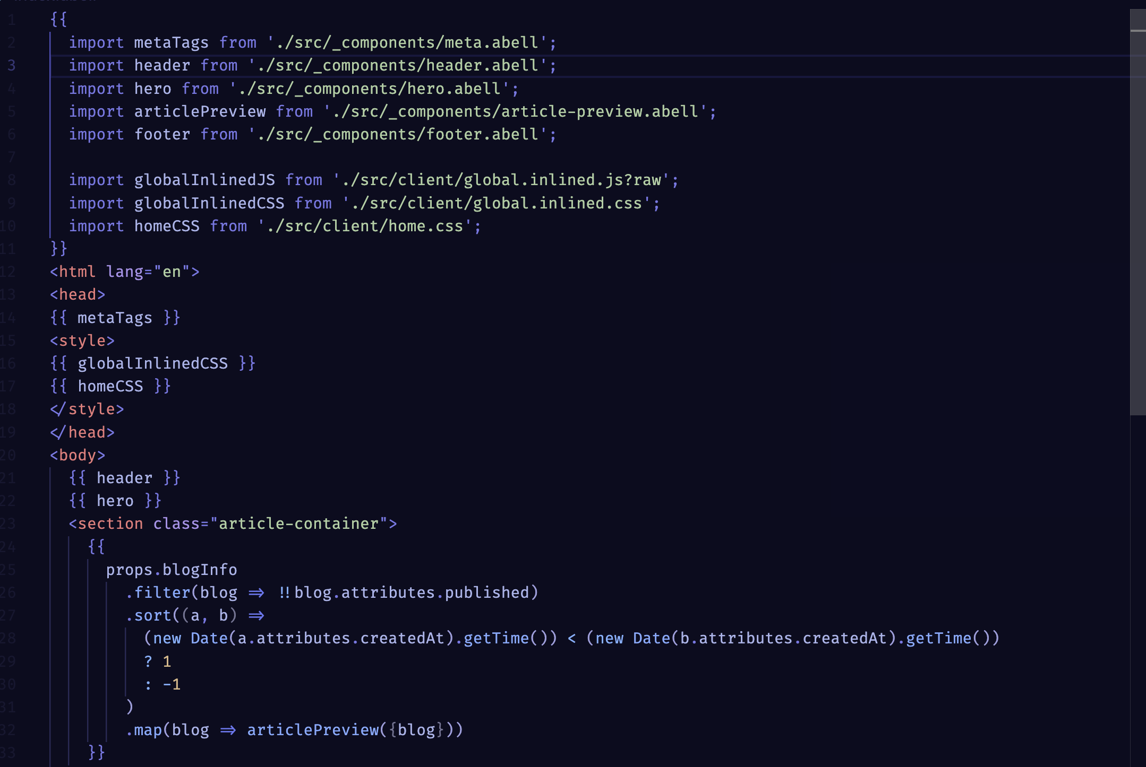Image resolution: width=1146 pixels, height=767 pixels.
Task: Click the footer.abell import path
Action: pyautogui.click(x=401, y=134)
